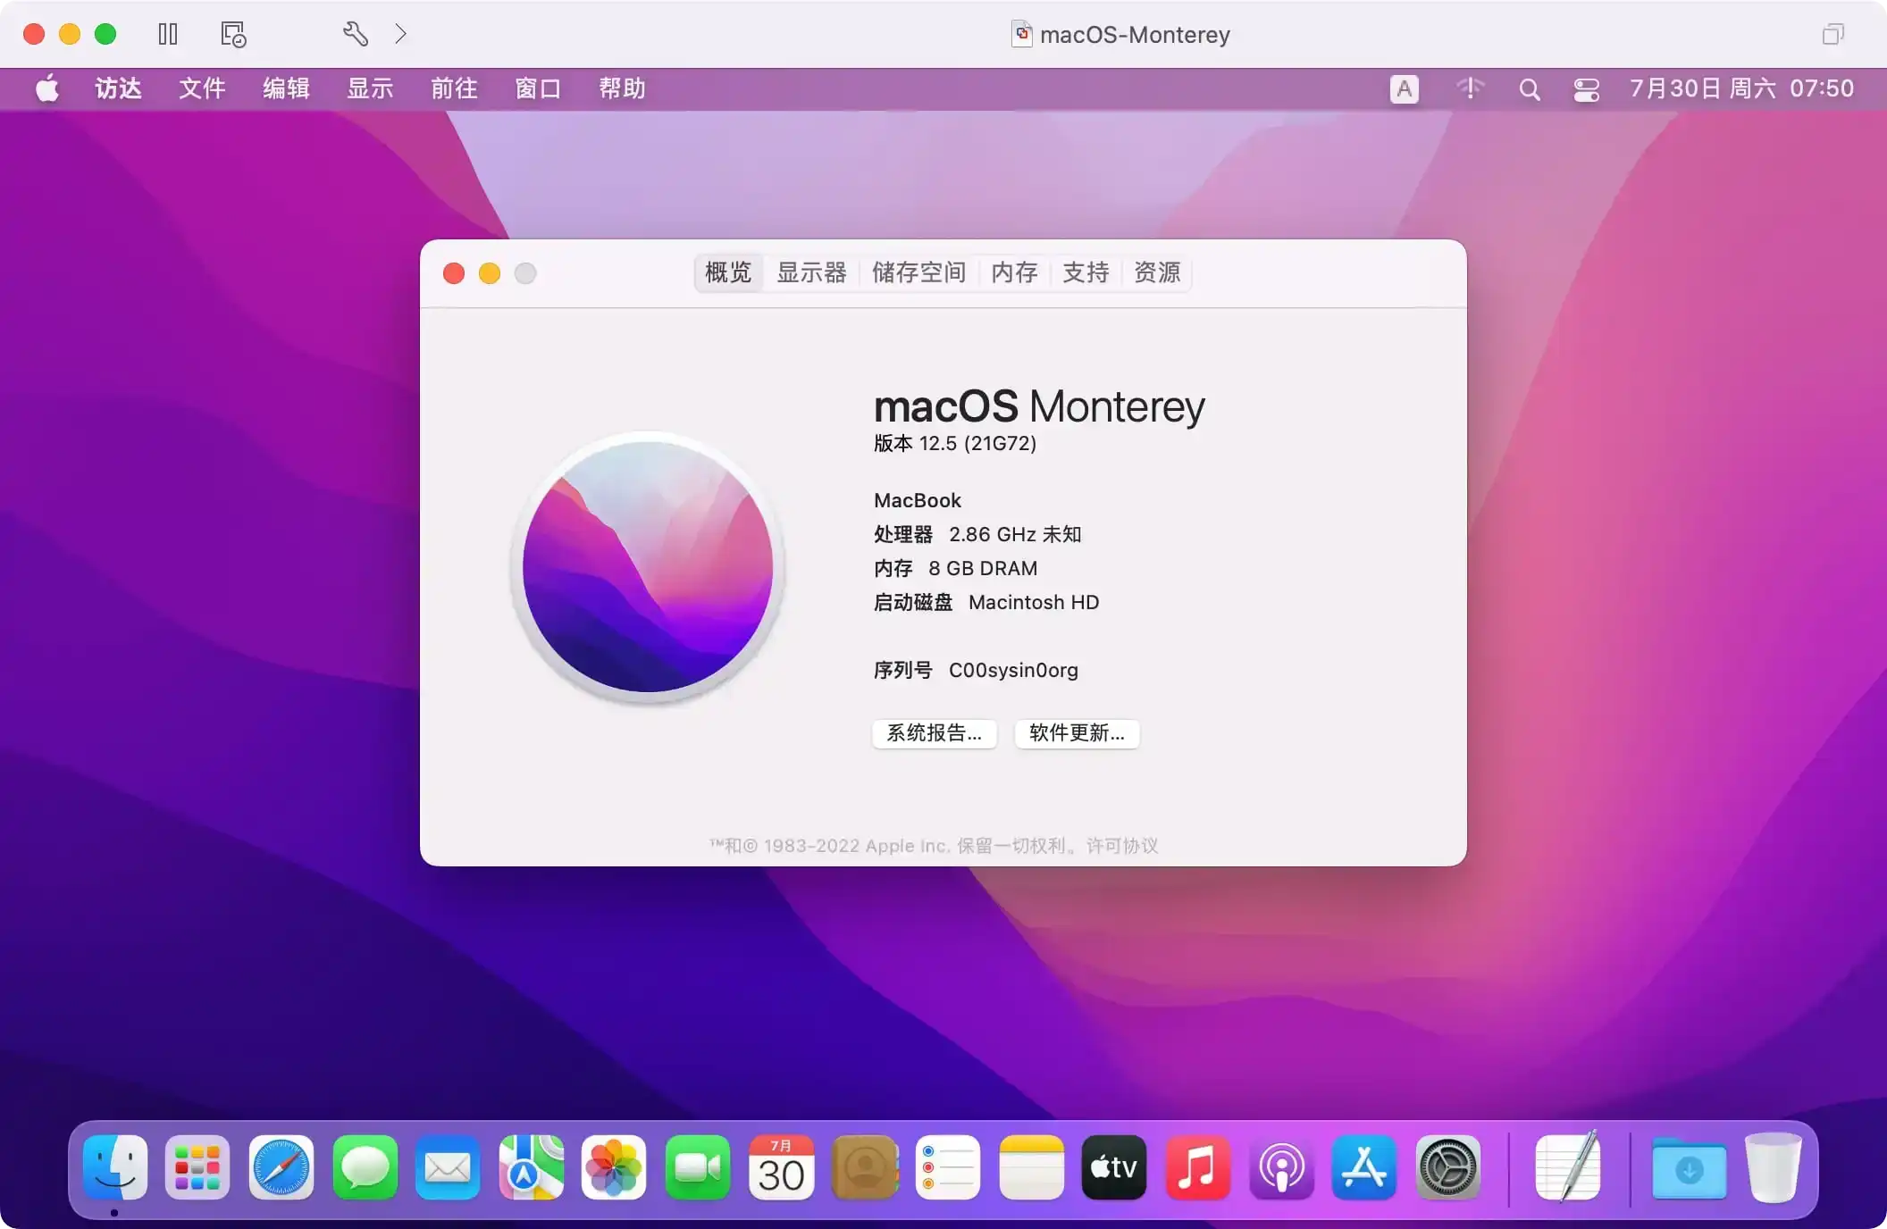1887x1229 pixels.
Task: Open the Apple menu
Action: [46, 88]
